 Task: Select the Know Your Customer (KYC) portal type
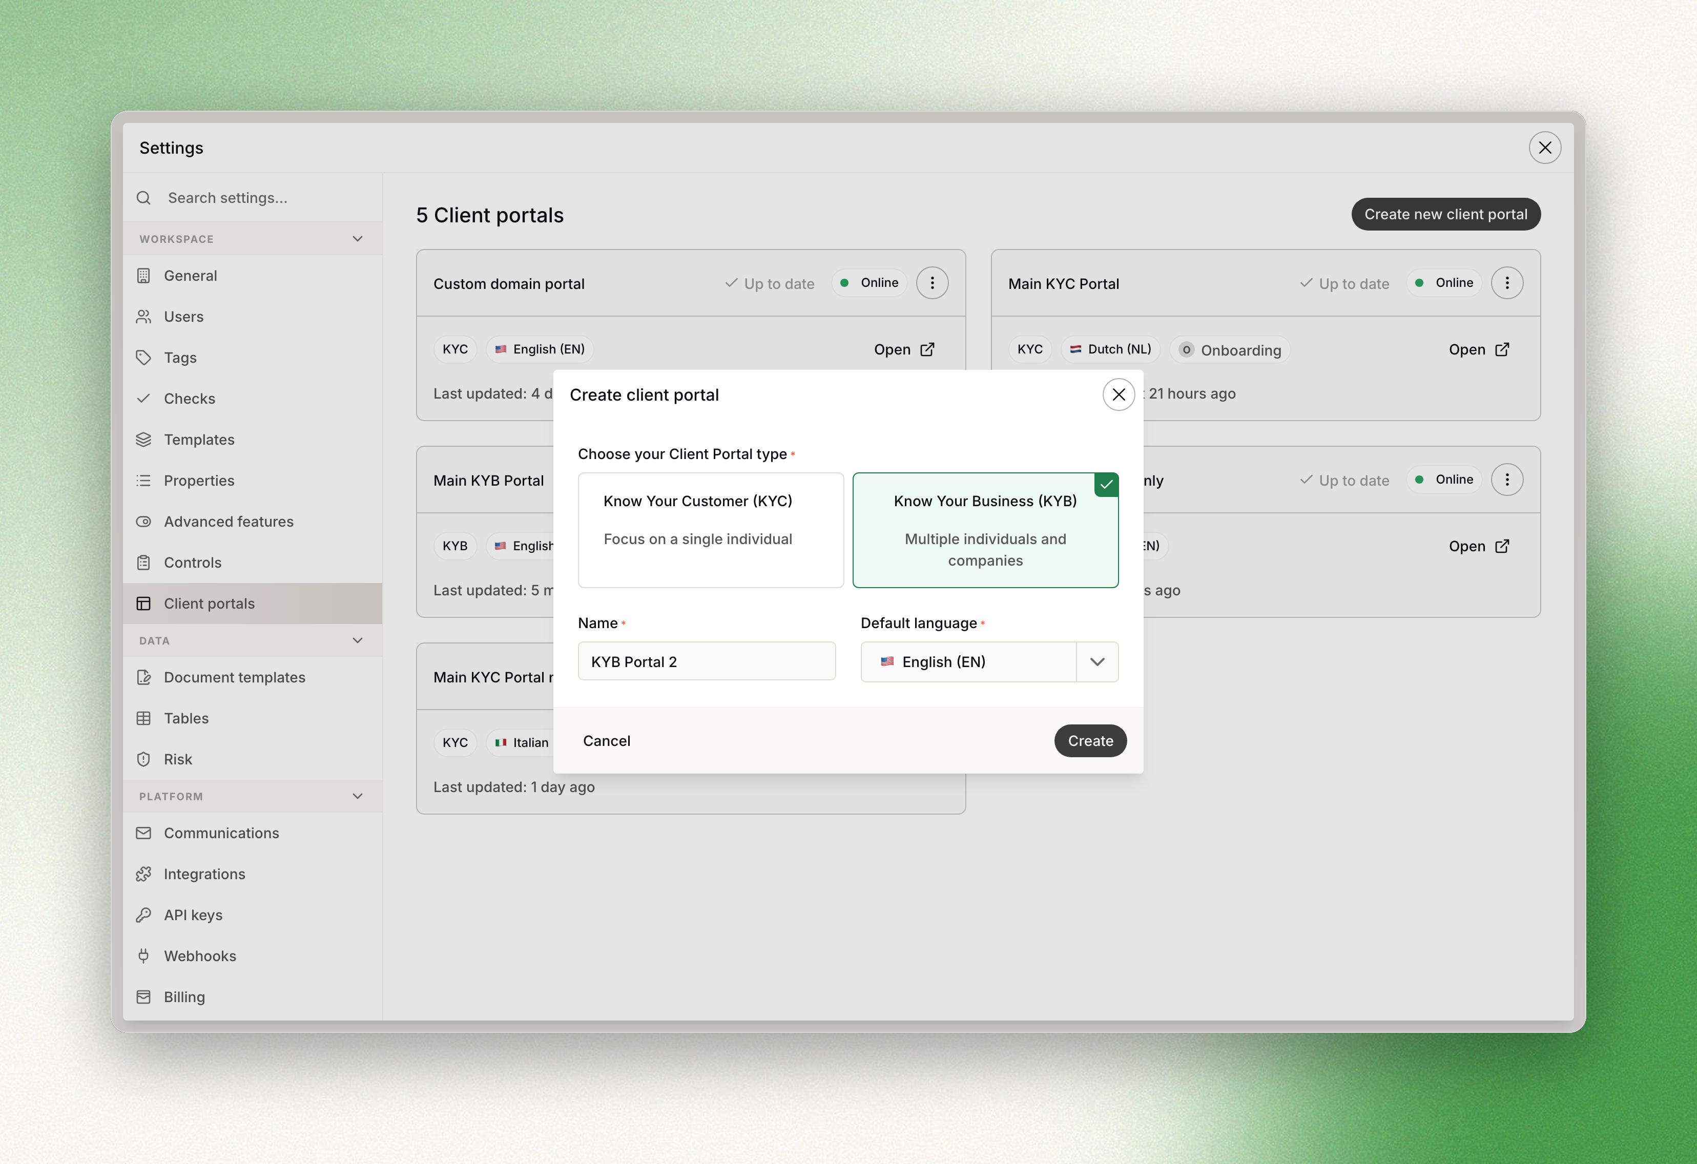pyautogui.click(x=711, y=530)
